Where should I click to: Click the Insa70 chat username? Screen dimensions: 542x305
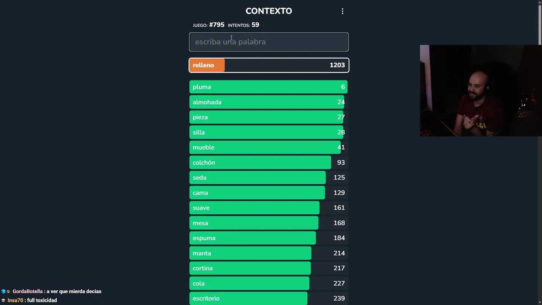tap(15, 300)
